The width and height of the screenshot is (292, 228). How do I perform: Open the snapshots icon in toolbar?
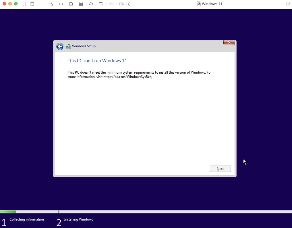[32, 4]
